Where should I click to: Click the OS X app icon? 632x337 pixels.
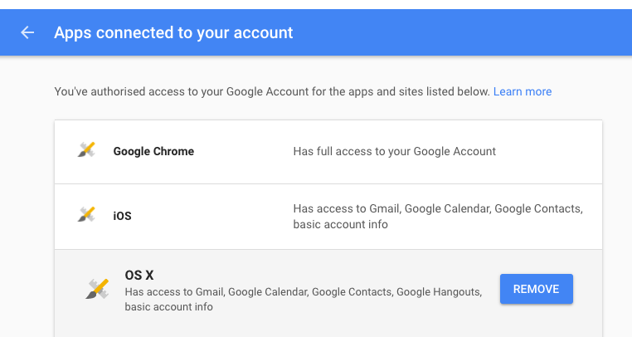point(98,289)
